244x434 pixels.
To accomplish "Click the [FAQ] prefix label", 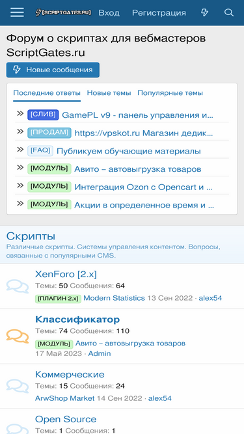I will 40,151.
